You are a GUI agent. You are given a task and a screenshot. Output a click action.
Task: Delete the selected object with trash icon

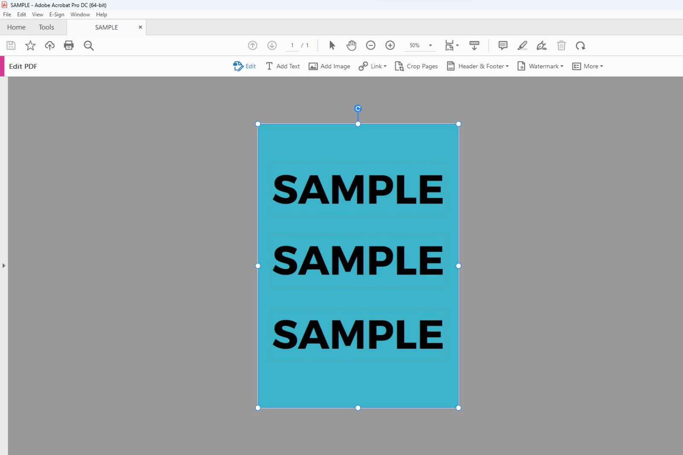561,45
